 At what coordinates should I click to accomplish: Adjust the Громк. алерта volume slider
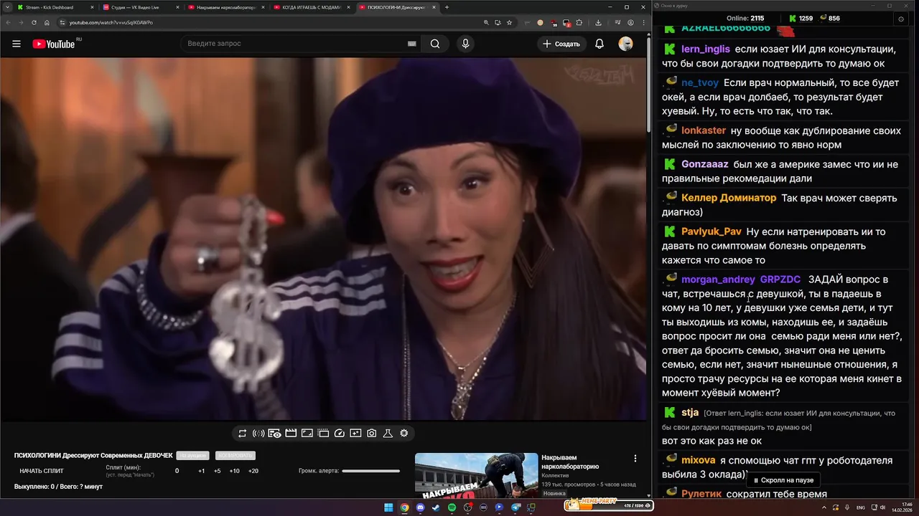click(x=370, y=471)
